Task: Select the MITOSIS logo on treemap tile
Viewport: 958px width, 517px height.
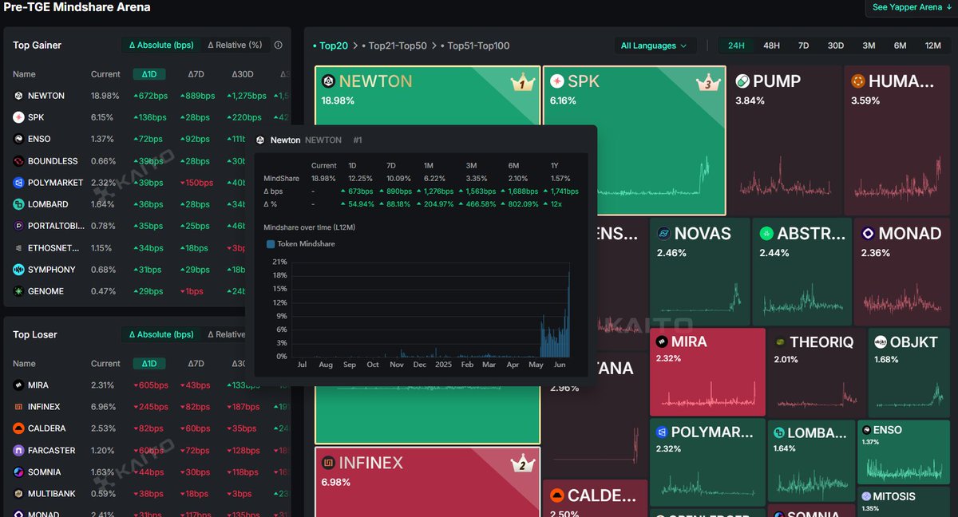Action: [866, 496]
